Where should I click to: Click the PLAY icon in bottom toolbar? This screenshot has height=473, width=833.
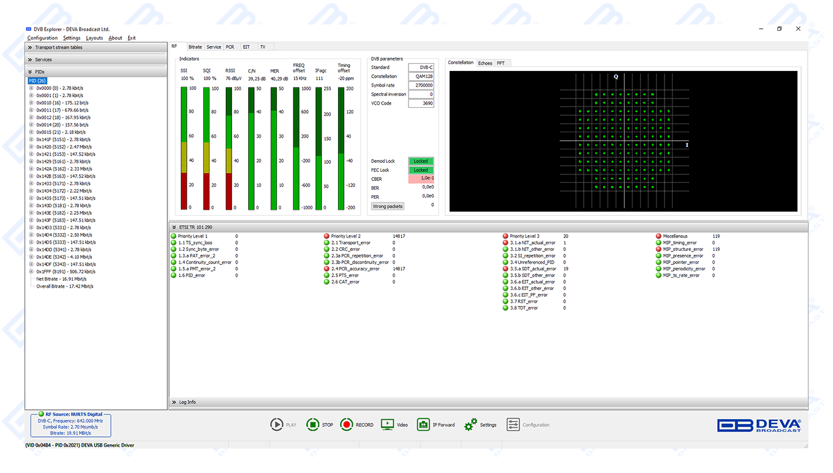click(277, 425)
